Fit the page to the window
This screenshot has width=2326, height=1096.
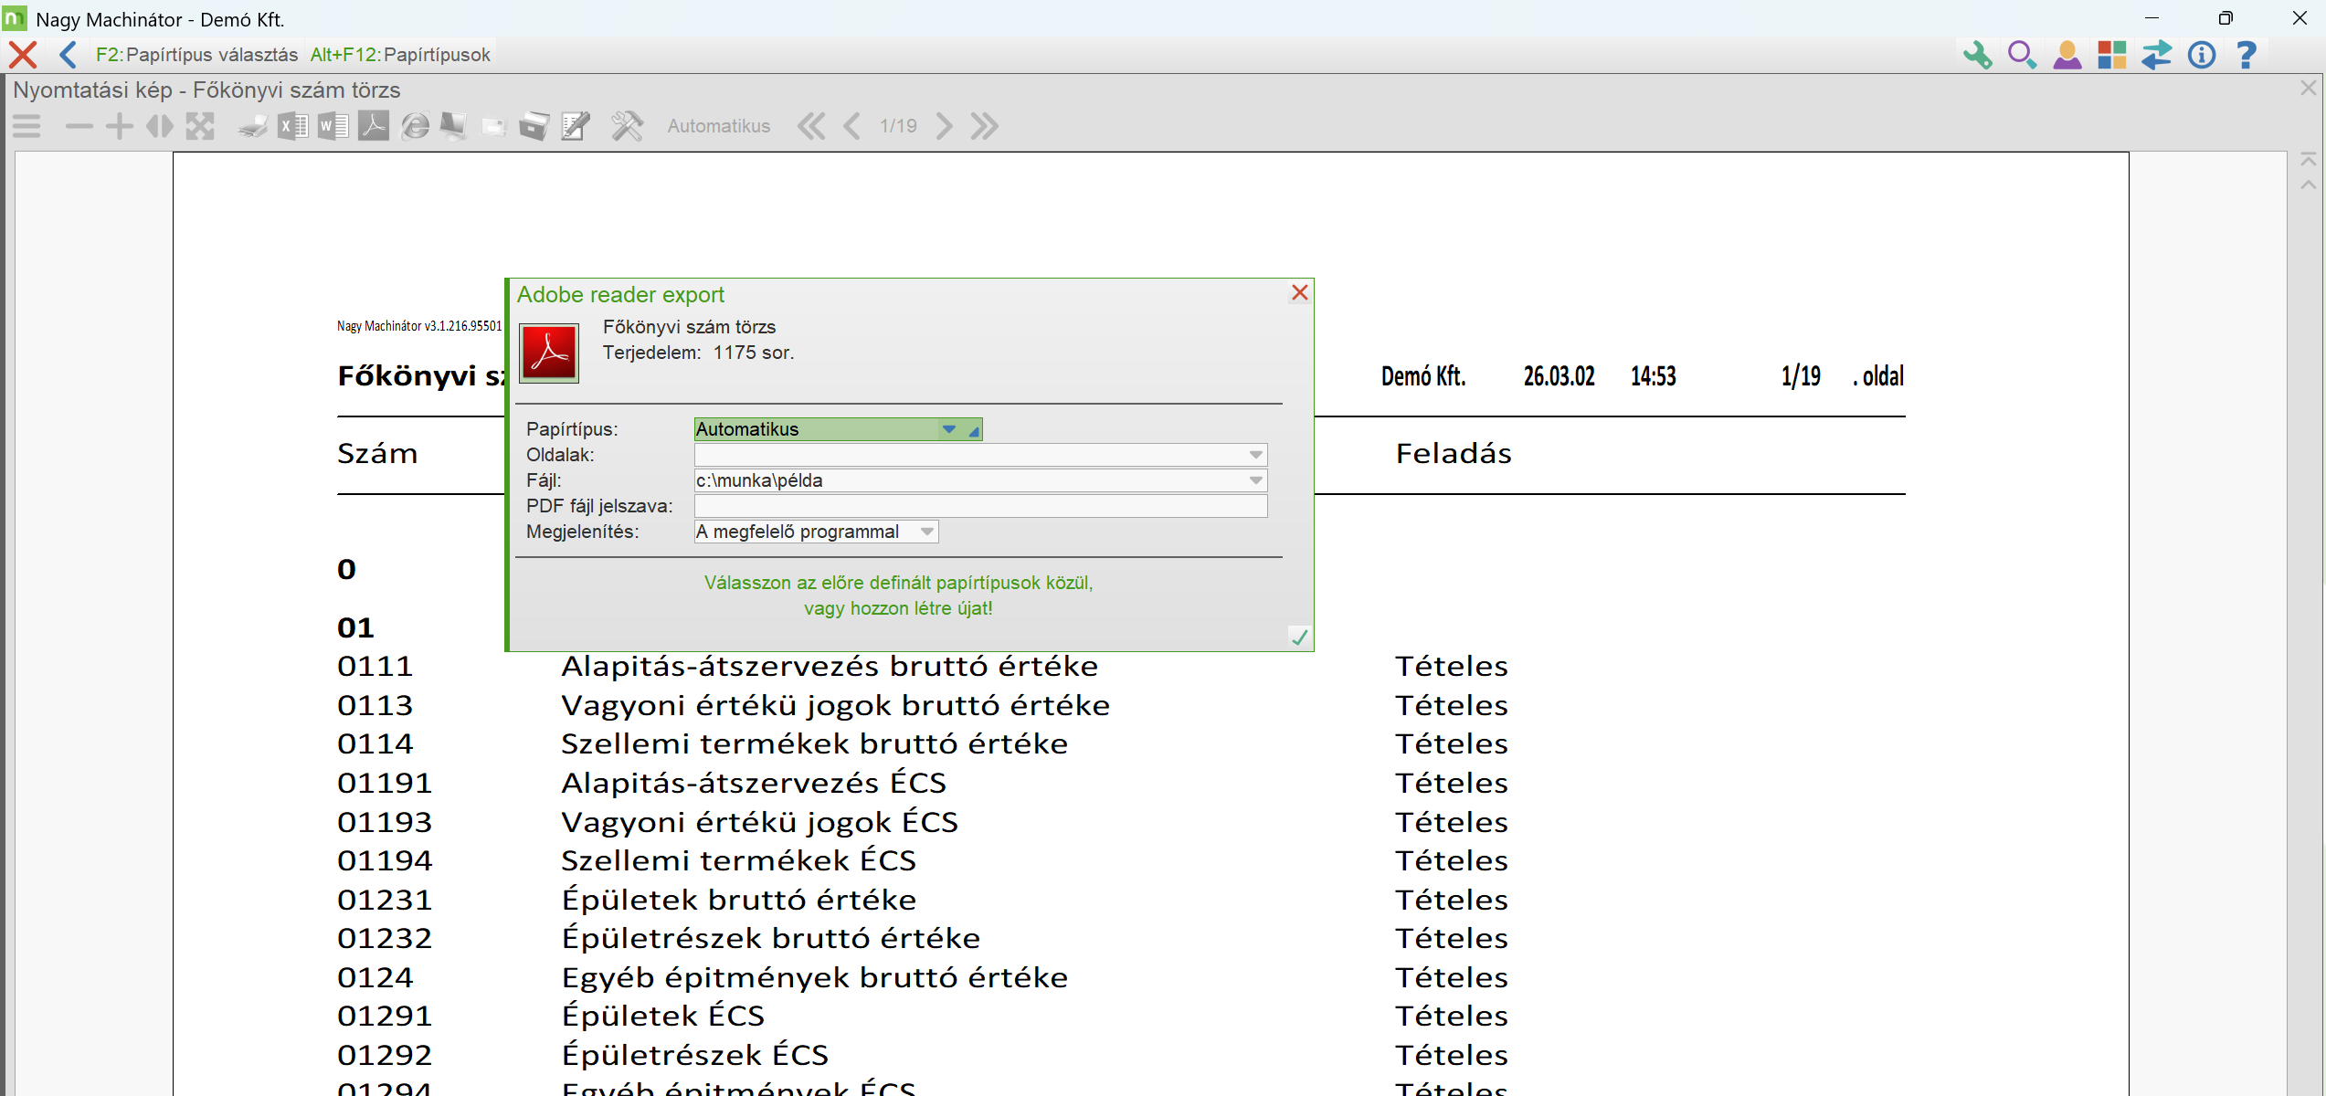tap(201, 125)
